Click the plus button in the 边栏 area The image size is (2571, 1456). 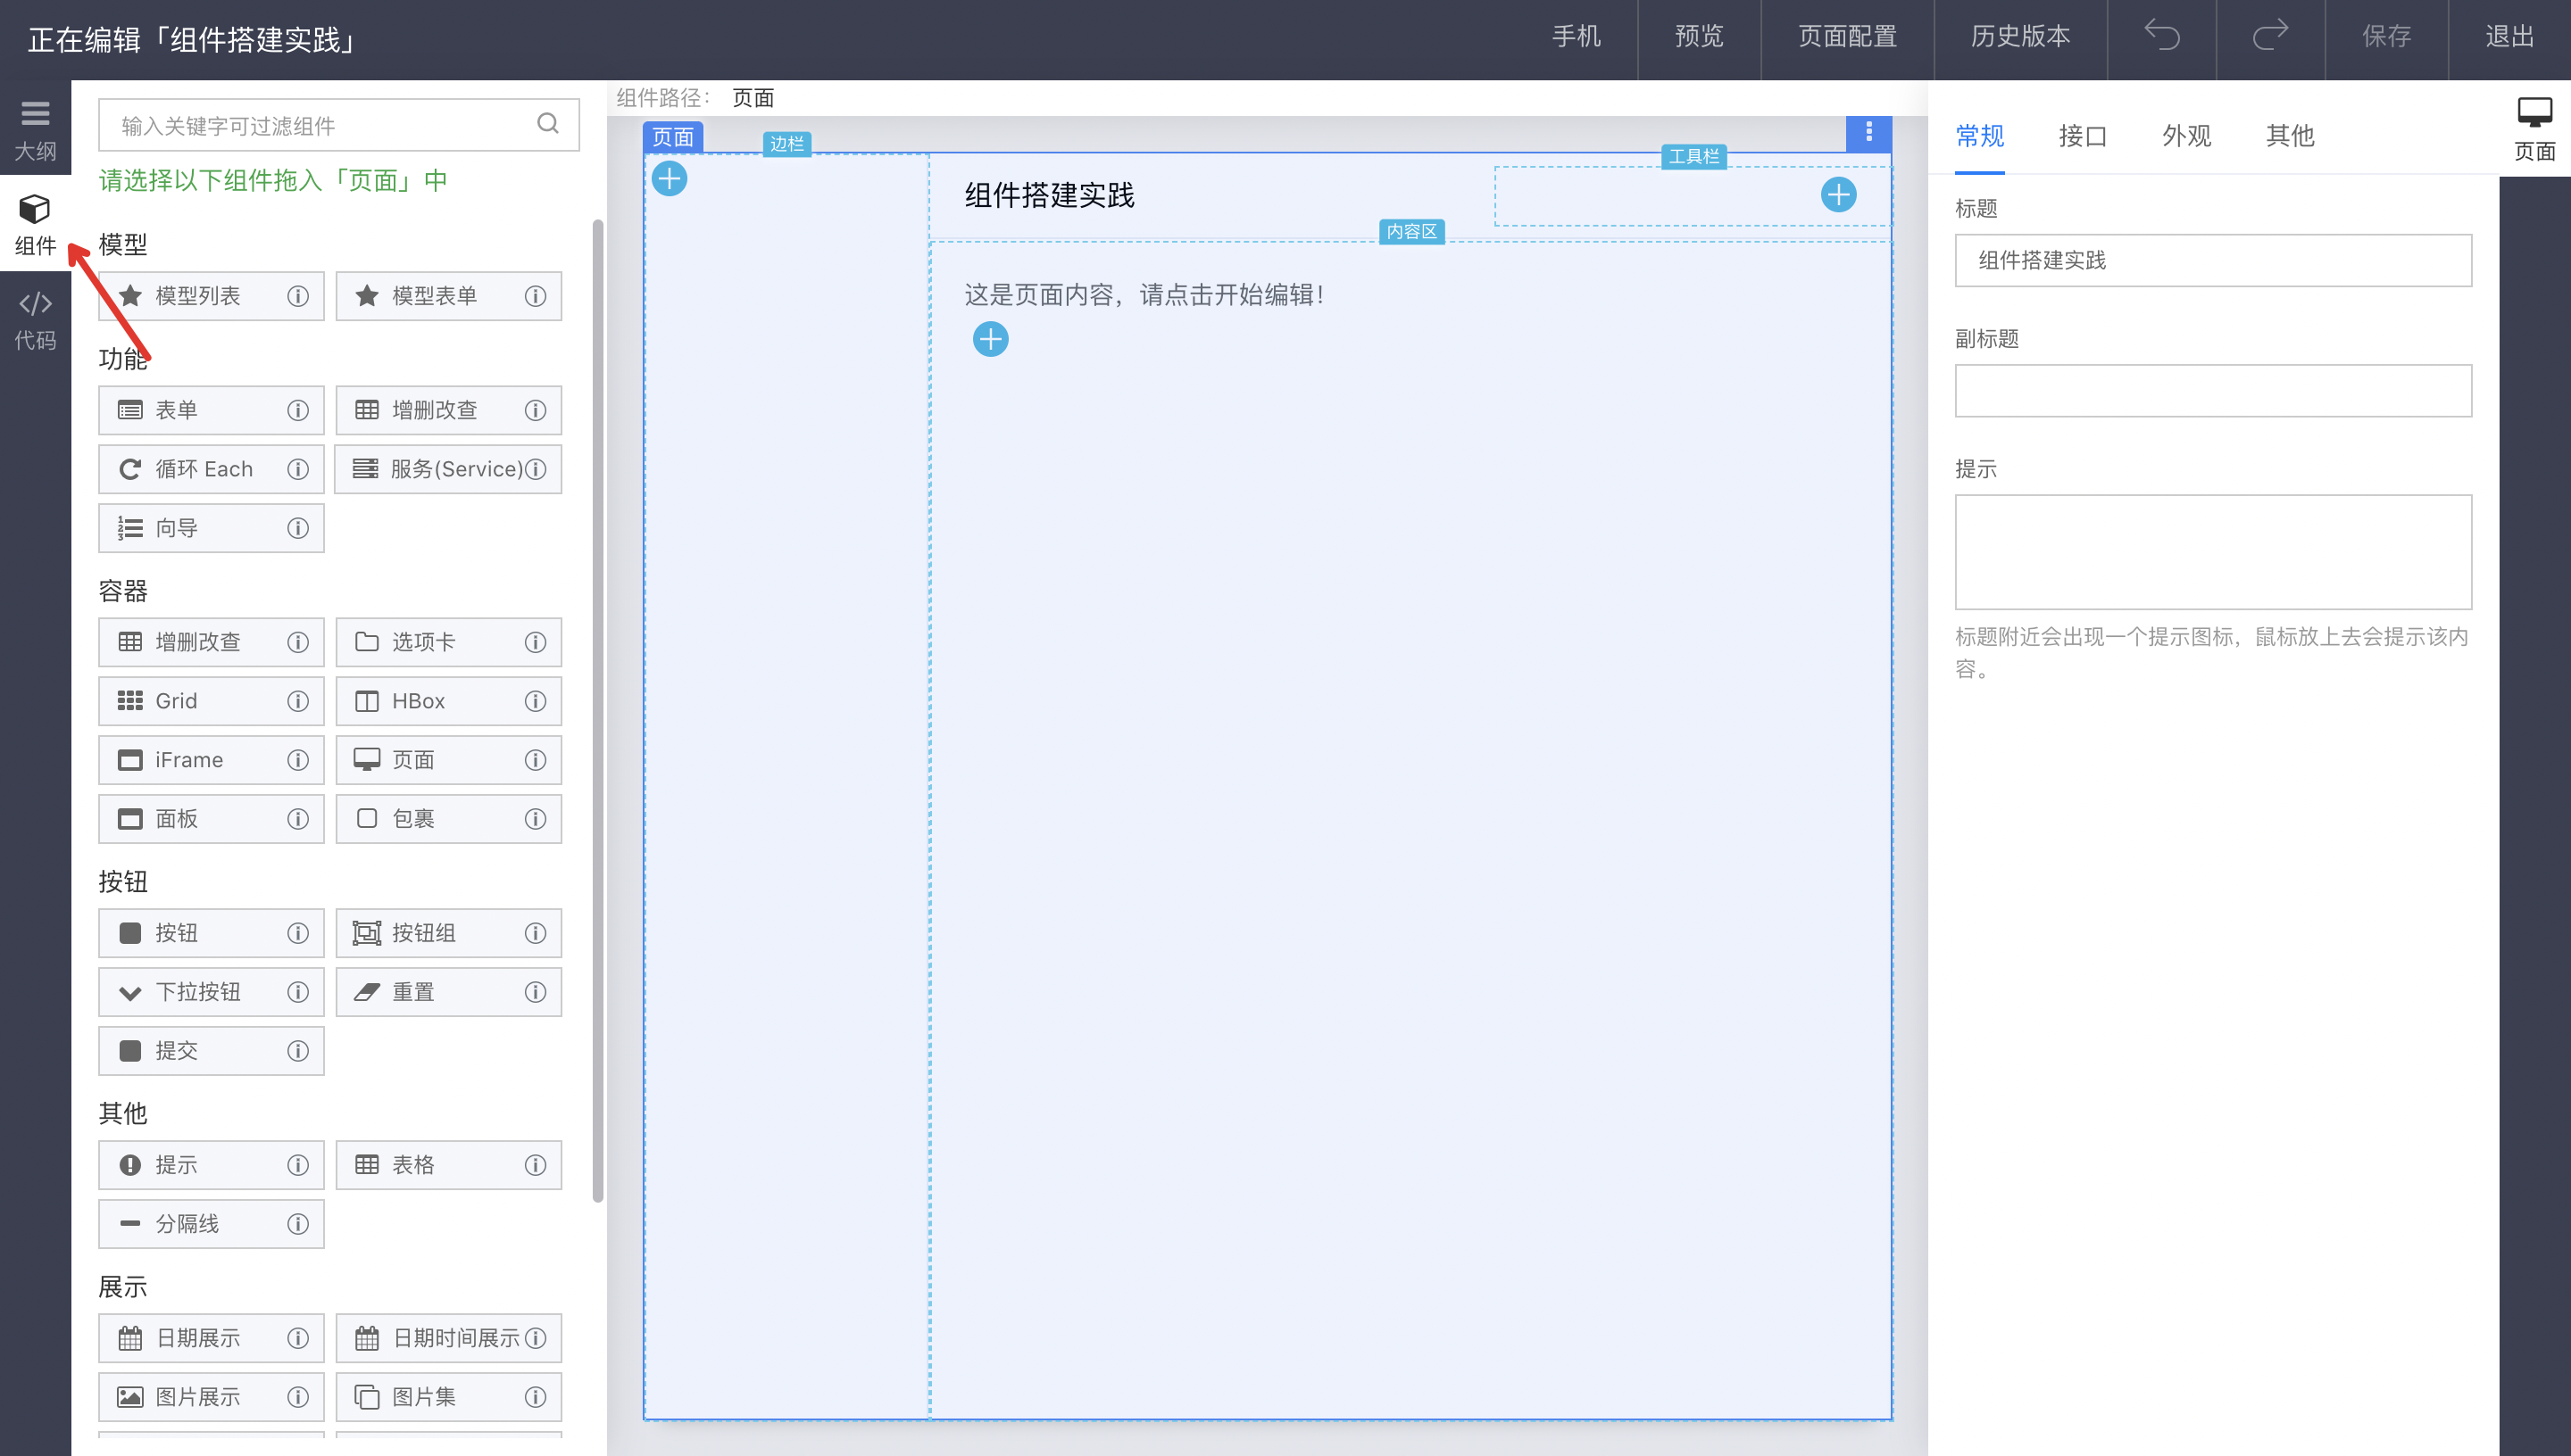click(670, 179)
